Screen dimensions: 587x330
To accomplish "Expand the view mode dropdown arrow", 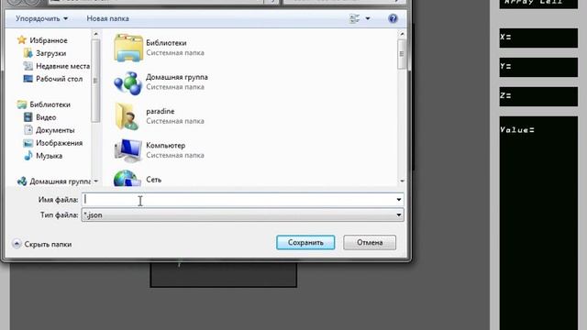I will click(x=368, y=18).
